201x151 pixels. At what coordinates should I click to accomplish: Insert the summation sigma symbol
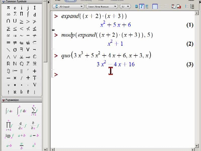click(x=15, y=14)
